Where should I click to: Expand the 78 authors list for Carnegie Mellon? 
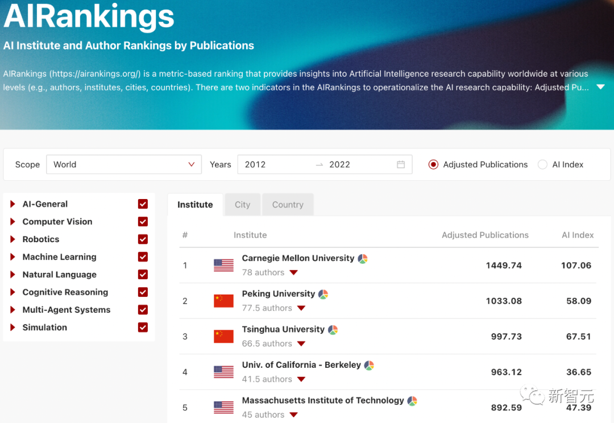293,273
